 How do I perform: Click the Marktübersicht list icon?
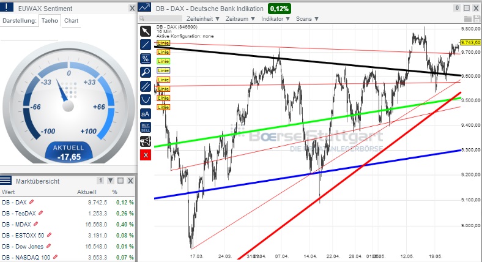(x=6, y=180)
